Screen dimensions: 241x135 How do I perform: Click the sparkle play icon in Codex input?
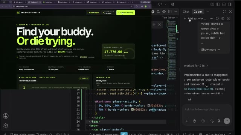pos(212,121)
